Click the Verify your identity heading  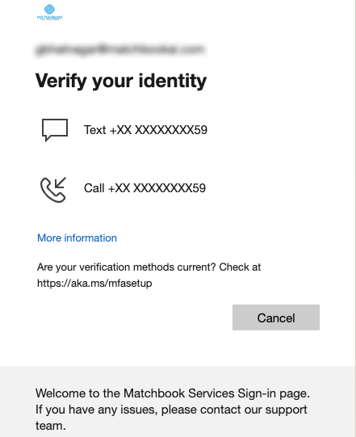[121, 81]
